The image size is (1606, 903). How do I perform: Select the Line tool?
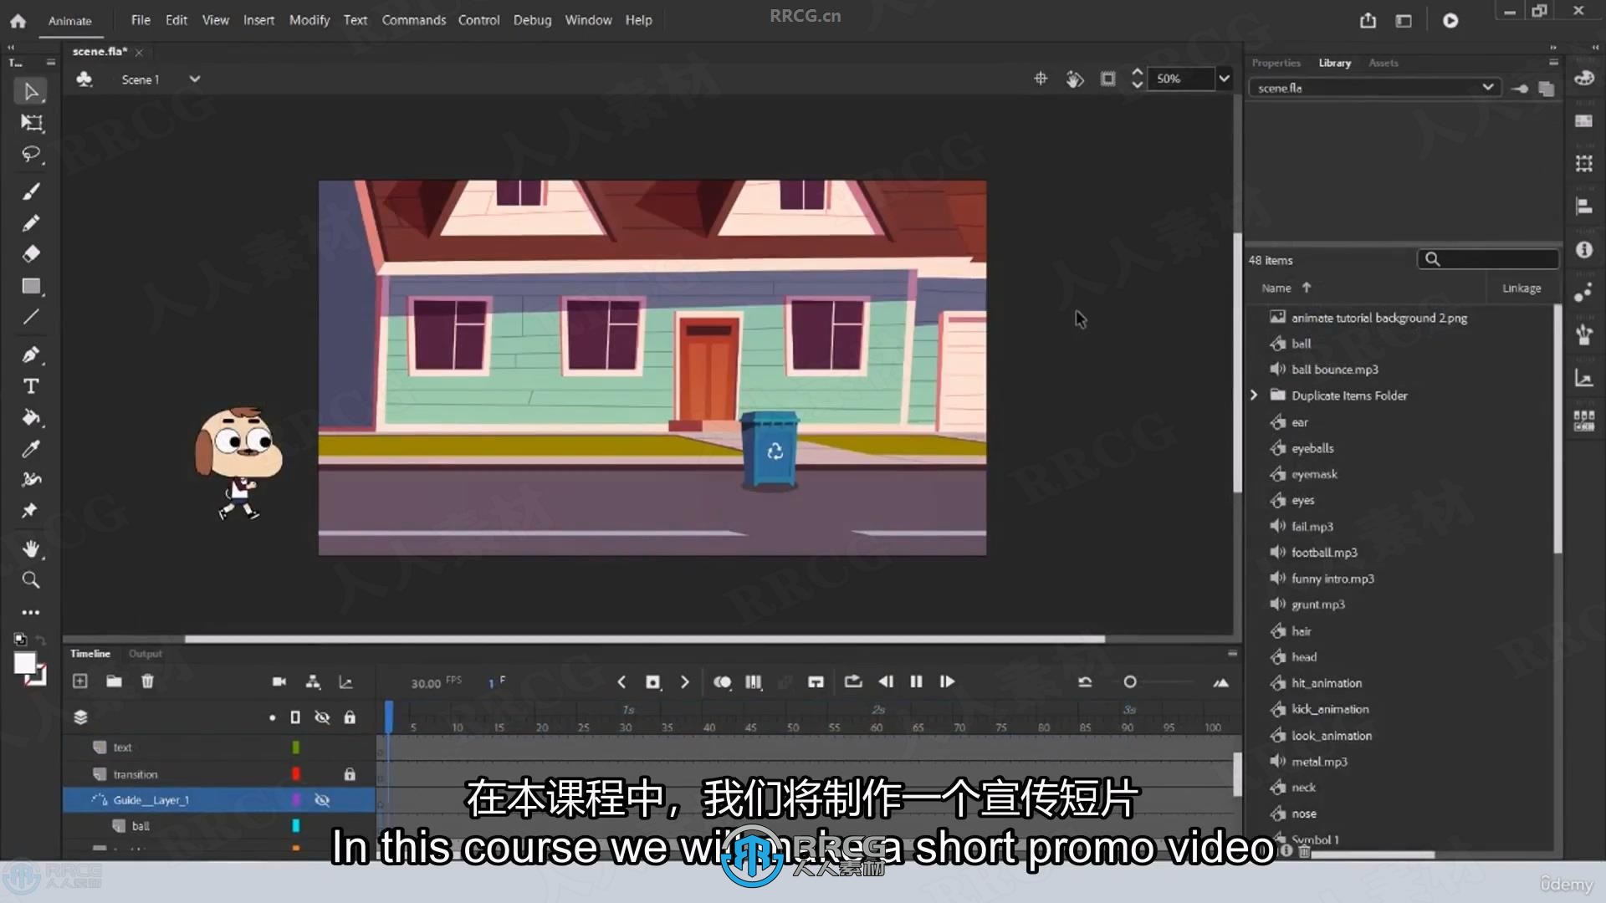click(31, 317)
